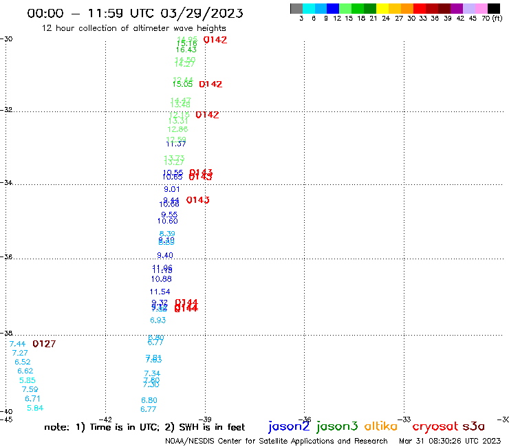Click the 7.27 wave height value
The height and width of the screenshot is (447, 509).
pos(20,353)
